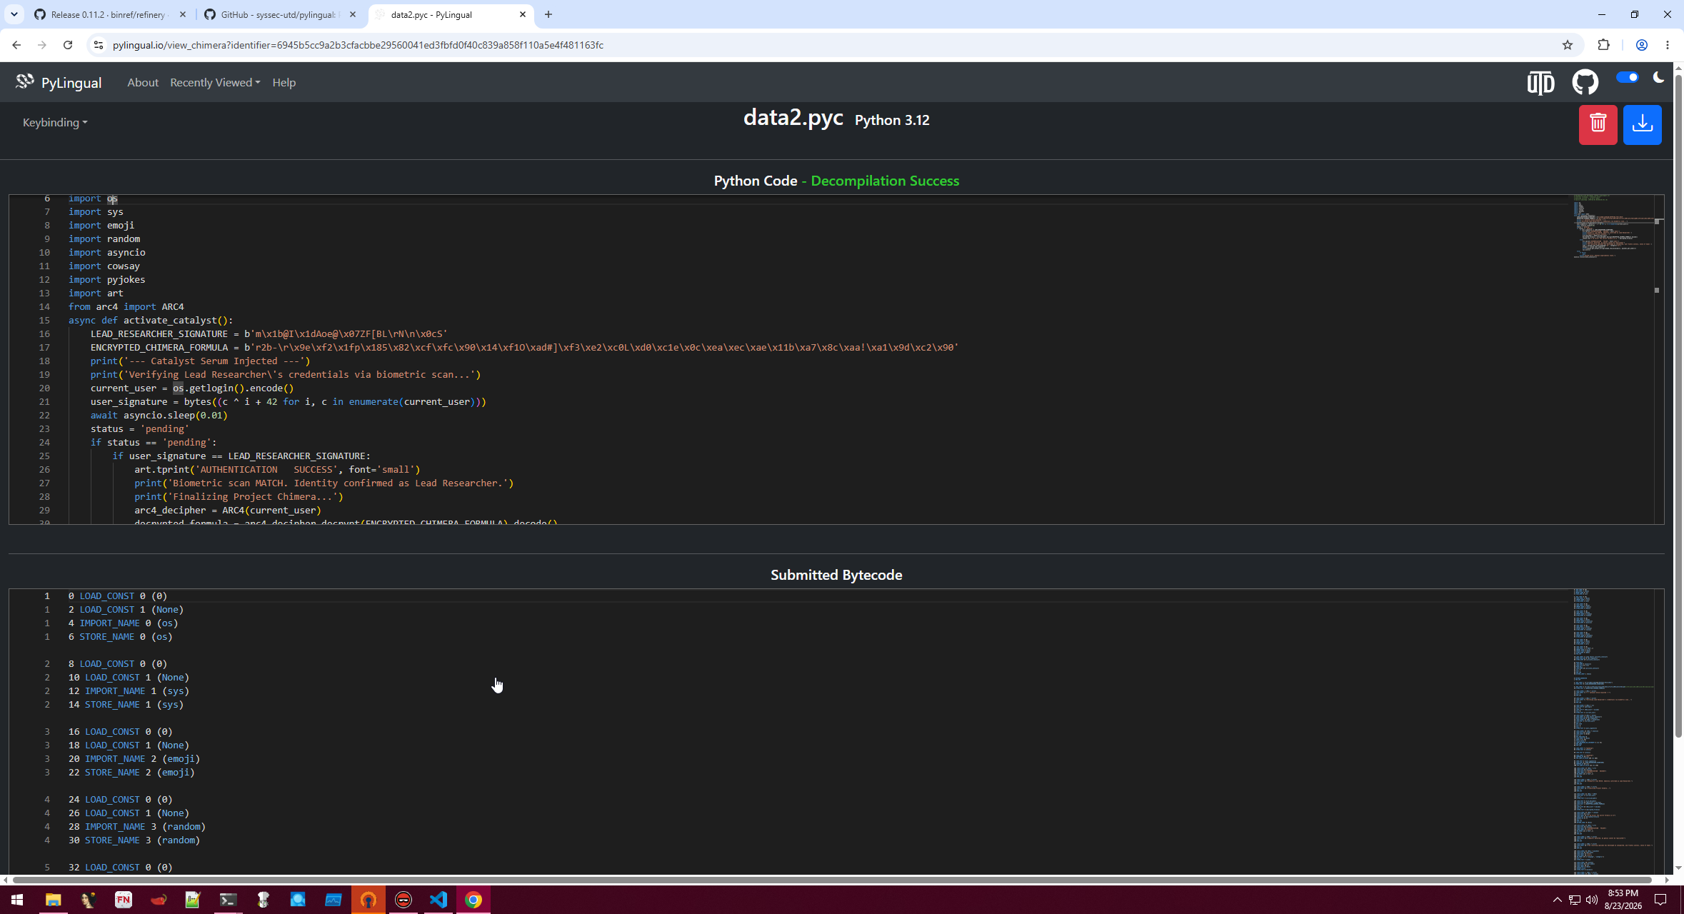Open the About page link
The image size is (1684, 914).
click(x=143, y=82)
